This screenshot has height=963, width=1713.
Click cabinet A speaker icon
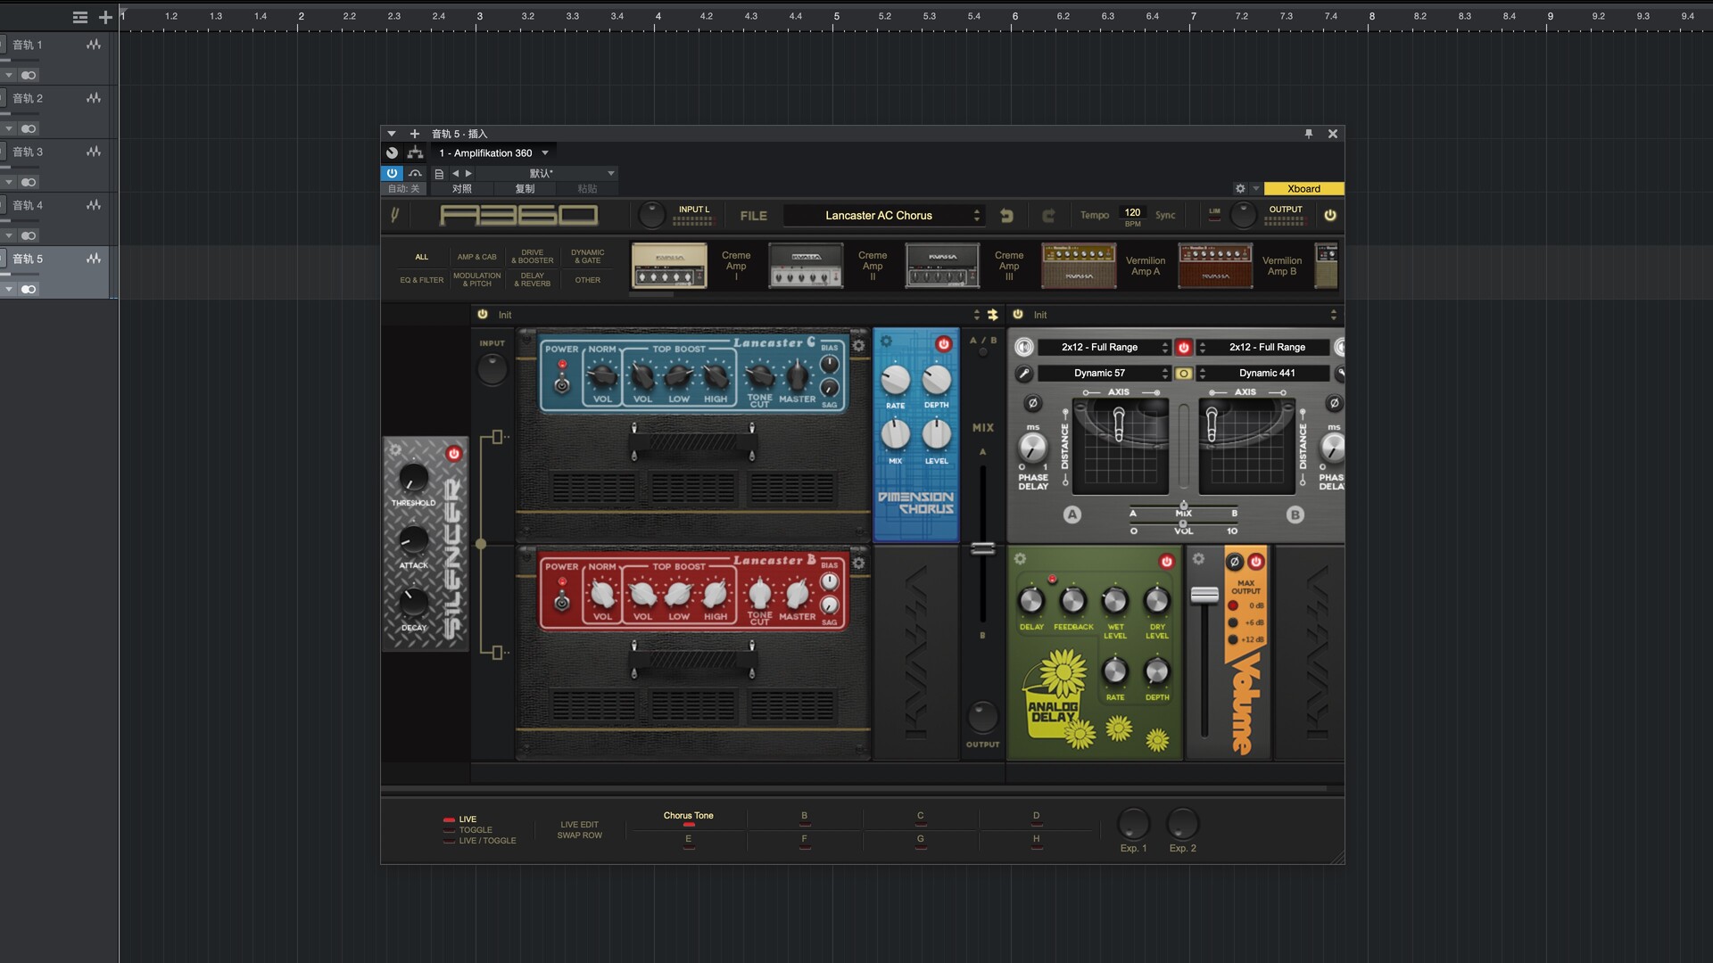(x=1024, y=347)
